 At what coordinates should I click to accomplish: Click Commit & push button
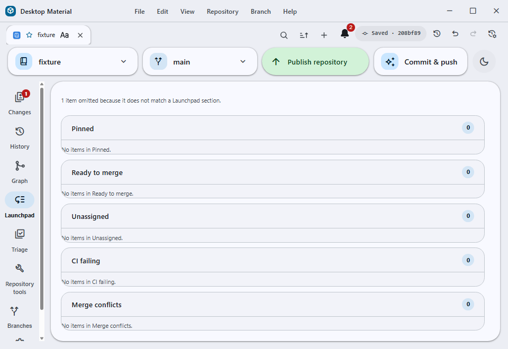point(421,61)
